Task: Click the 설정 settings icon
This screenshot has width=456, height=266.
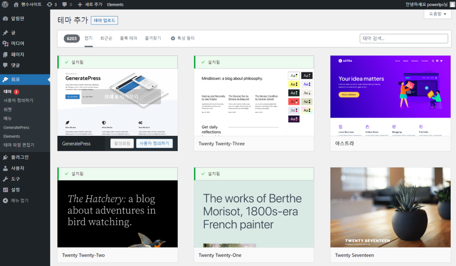Action: [5, 190]
